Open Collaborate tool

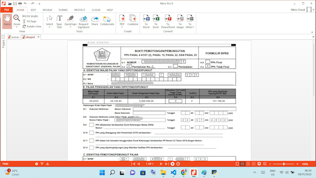pos(107,20)
